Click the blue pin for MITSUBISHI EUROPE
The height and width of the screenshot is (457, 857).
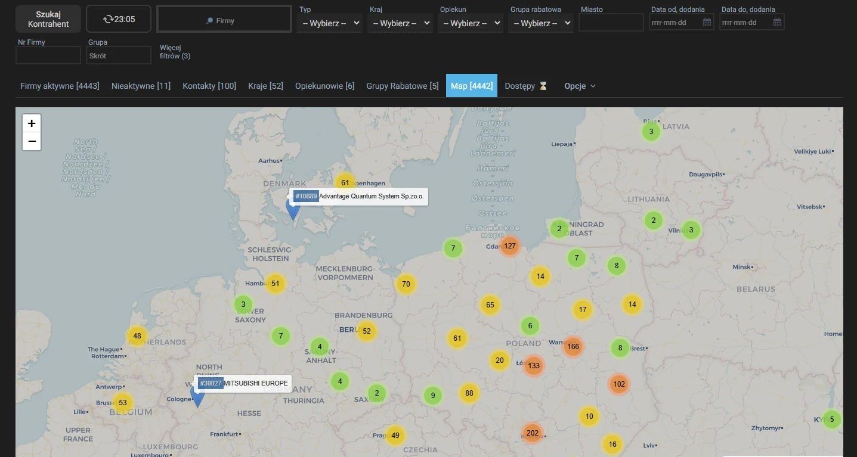[197, 396]
